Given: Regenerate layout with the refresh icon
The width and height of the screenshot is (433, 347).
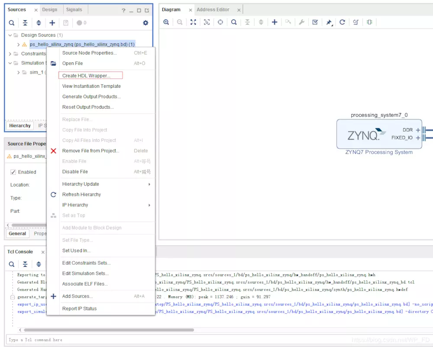Looking at the screenshot, I should point(342,22).
